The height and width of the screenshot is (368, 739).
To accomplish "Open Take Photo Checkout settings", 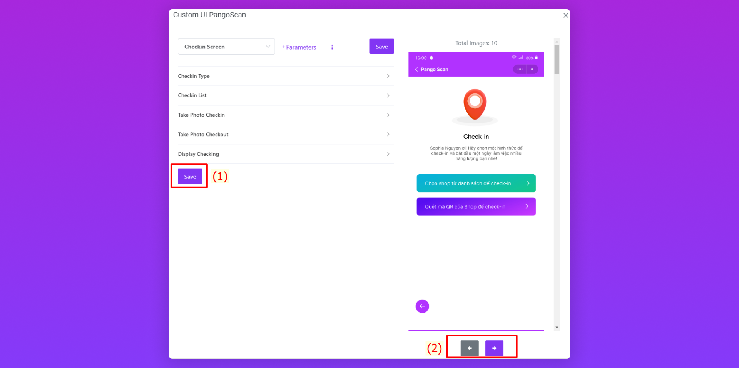I will click(x=286, y=135).
